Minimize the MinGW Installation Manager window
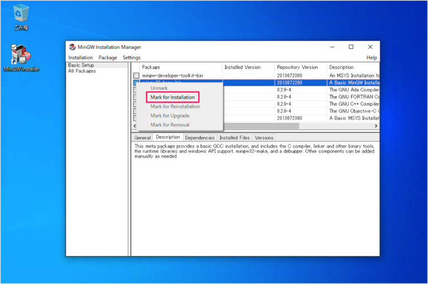428x284 pixels. (x=332, y=47)
